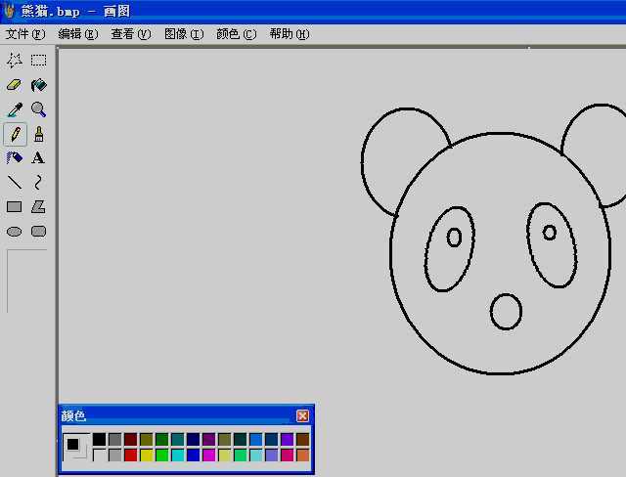Open the 帮助(H) menu
Viewport: 626px width, 477px height.
(290, 34)
